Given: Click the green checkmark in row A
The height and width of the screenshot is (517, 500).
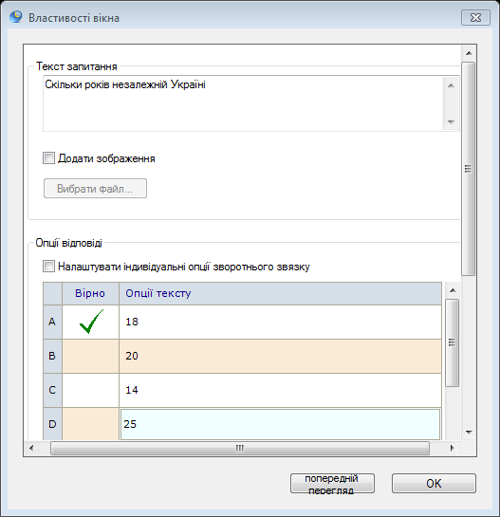Looking at the screenshot, I should pyautogui.click(x=91, y=322).
